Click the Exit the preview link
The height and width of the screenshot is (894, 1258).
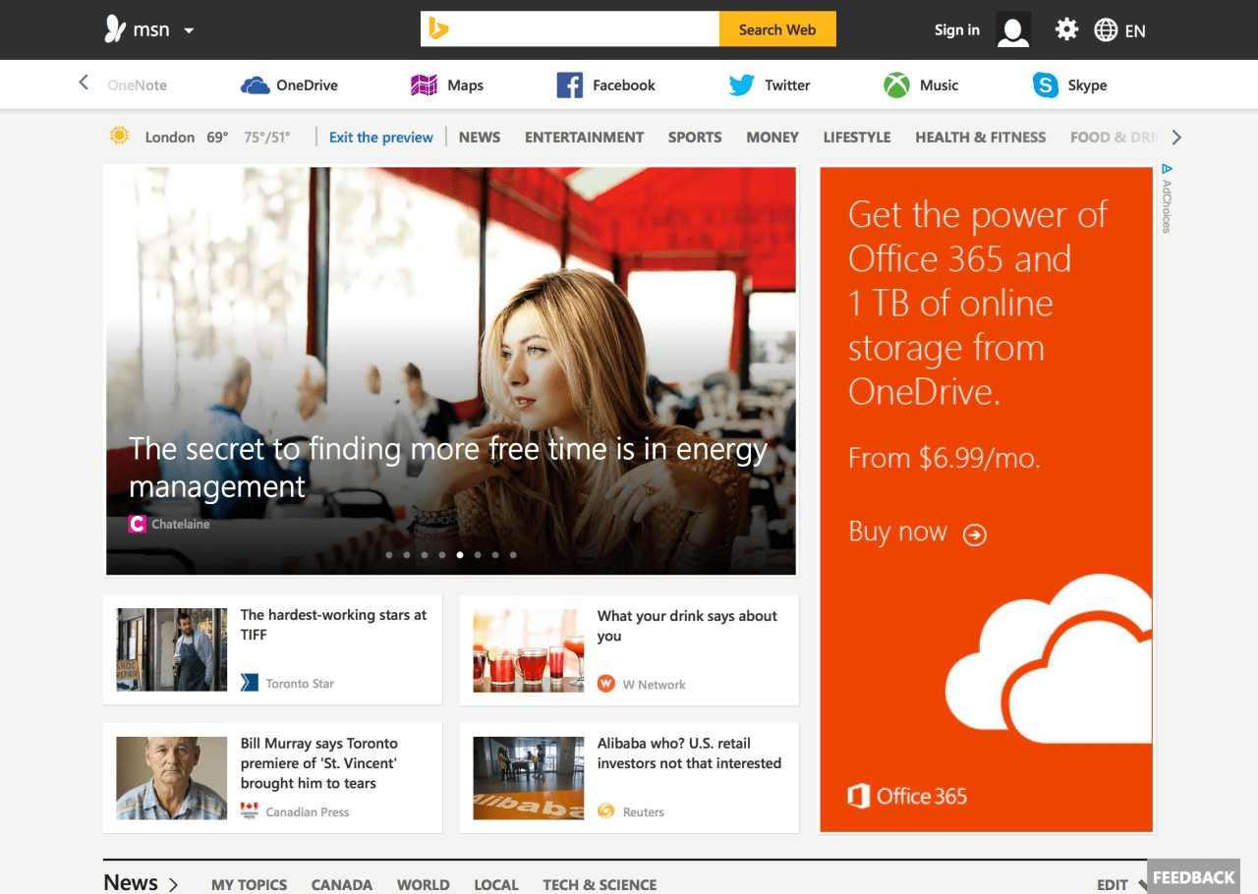click(x=380, y=138)
